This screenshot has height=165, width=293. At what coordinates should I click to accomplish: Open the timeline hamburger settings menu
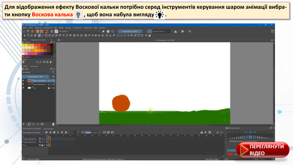[210, 132]
